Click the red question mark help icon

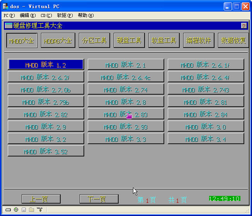(244, 26)
